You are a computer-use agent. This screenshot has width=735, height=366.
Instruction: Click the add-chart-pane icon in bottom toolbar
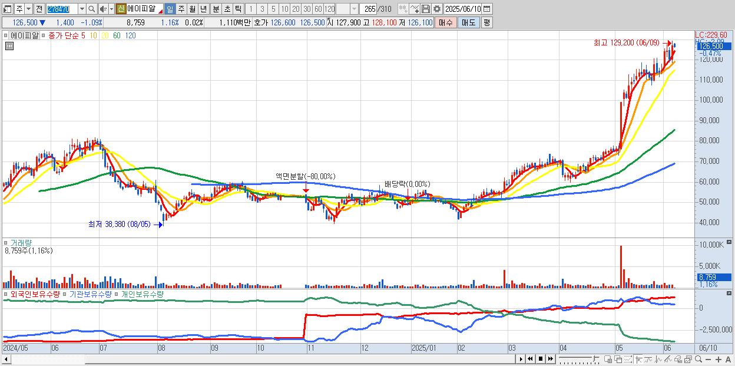click(608, 359)
